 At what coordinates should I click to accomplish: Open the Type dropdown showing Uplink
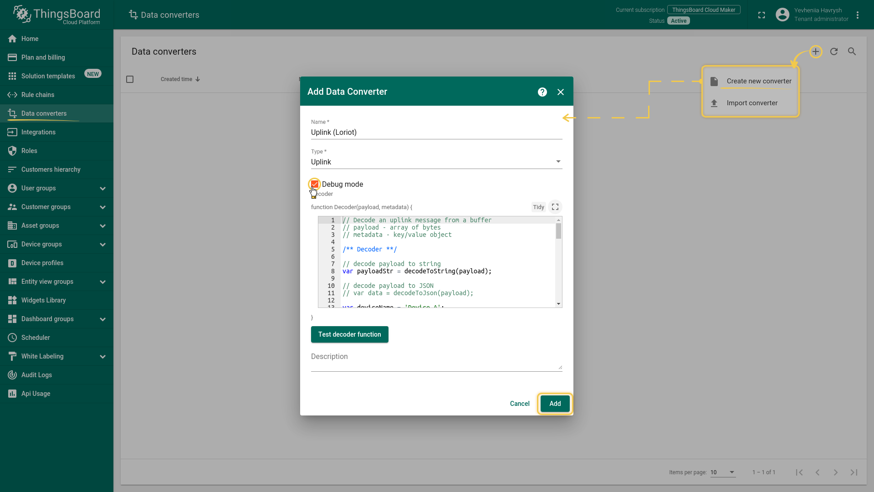click(436, 162)
